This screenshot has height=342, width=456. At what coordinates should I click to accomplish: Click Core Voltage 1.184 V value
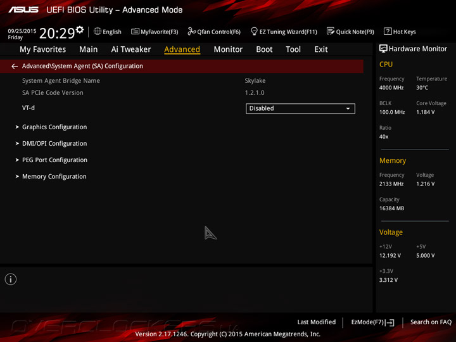[426, 112]
